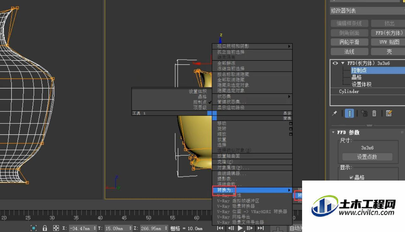Open 转换为 submenu
This screenshot has height=232, width=405.
click(252, 190)
